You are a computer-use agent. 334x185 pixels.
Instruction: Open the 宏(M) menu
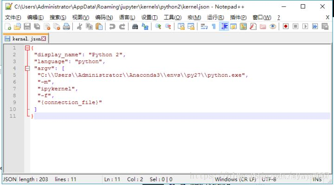194,18
